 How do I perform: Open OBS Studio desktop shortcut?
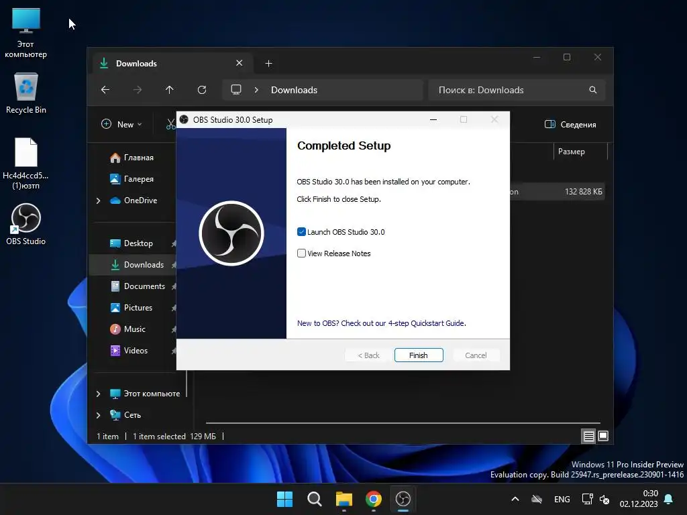[x=26, y=224]
